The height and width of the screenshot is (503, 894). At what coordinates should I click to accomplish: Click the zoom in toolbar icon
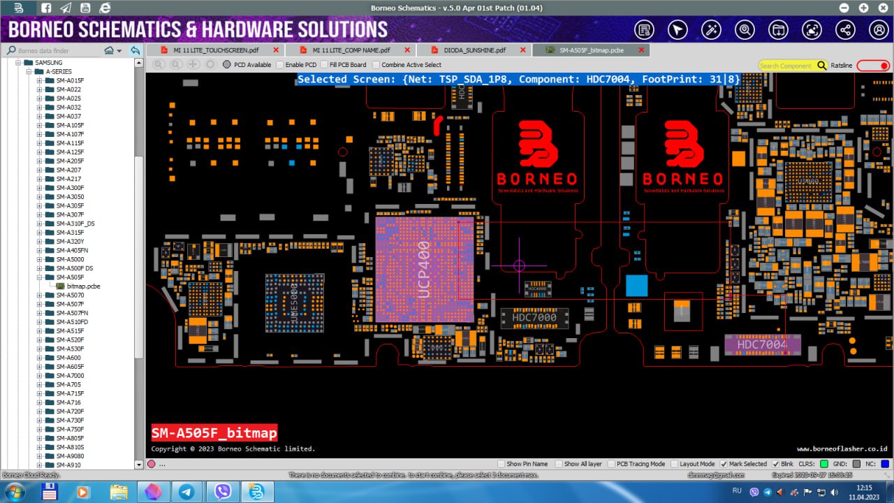tap(159, 64)
